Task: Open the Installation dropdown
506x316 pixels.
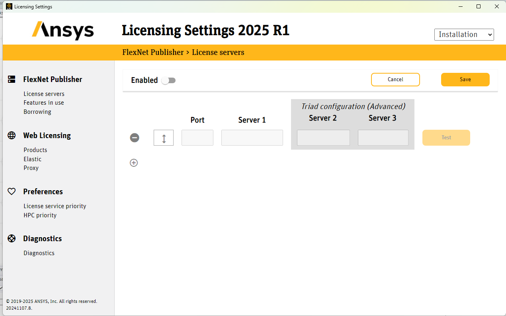Action: (464, 35)
